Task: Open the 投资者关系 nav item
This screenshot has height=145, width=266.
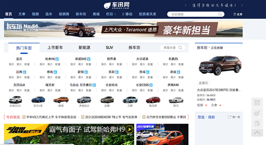Action: [147, 14]
